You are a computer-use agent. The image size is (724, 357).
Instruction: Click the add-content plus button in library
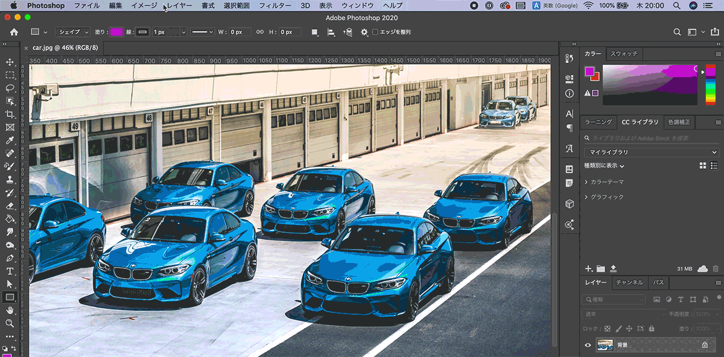pos(589,268)
